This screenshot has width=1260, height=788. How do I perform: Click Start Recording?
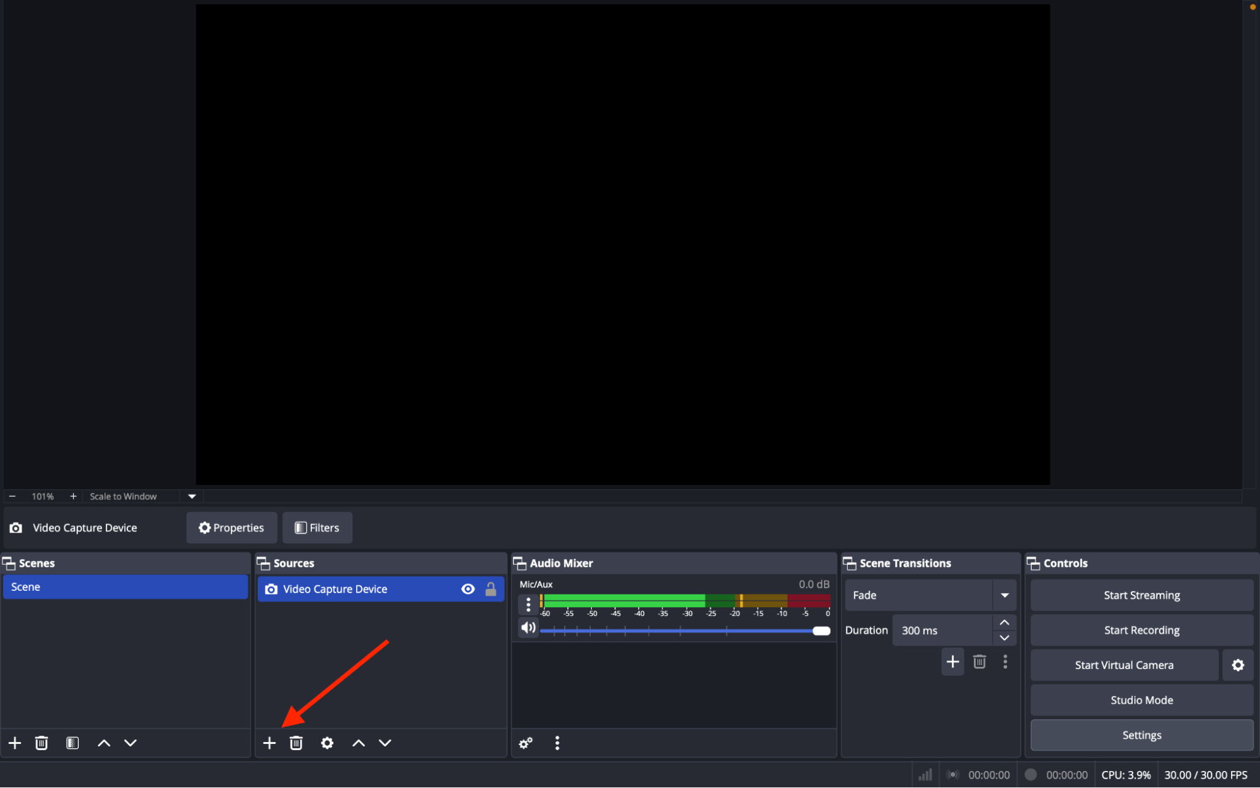pos(1142,630)
